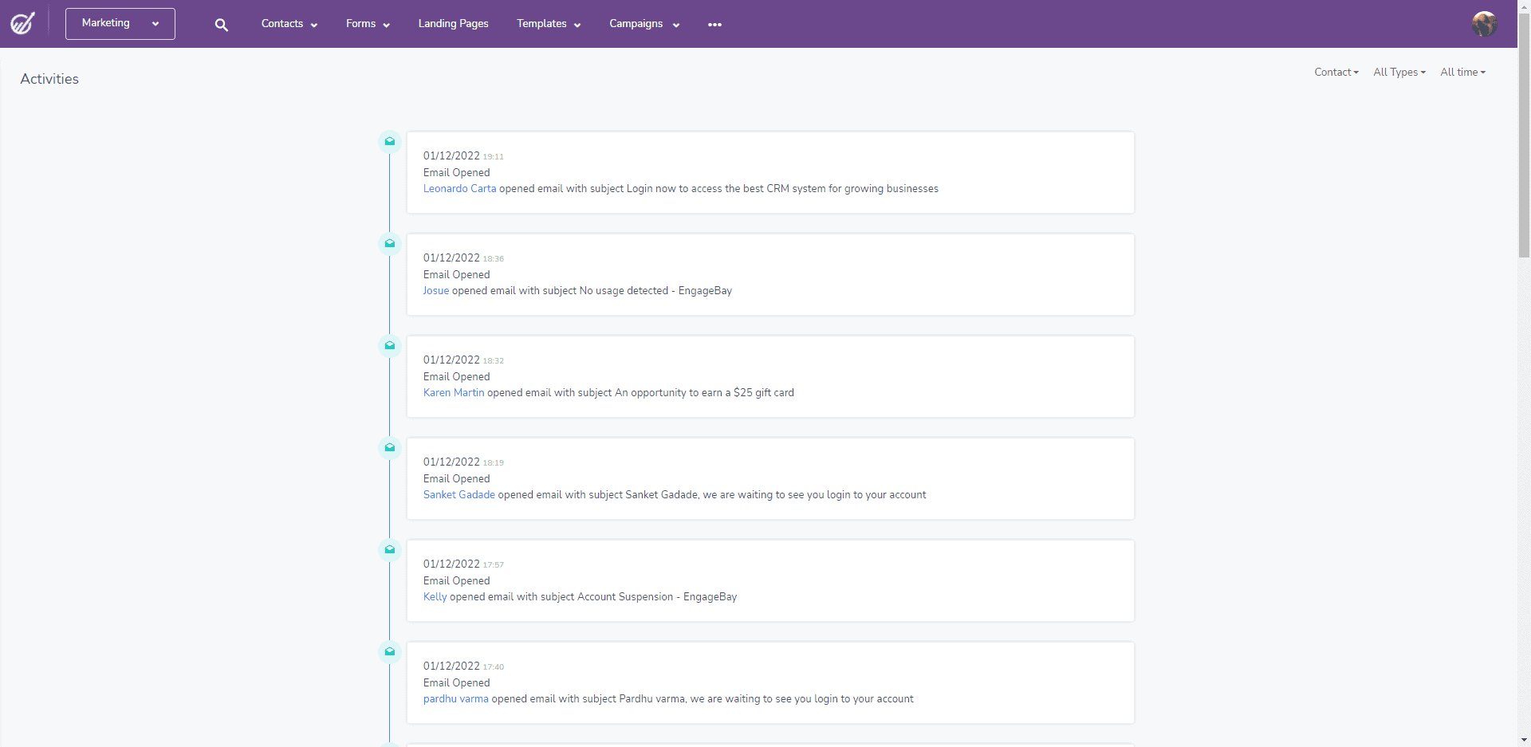Screen dimensions: 1531x747
Task: Click scrollbar up arrow
Action: [1524, 6]
